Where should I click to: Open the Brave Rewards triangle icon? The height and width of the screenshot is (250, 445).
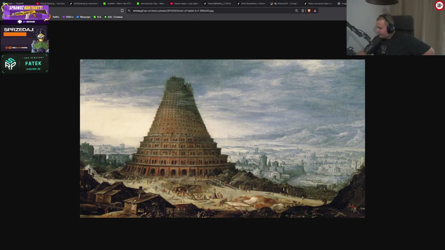(x=315, y=11)
